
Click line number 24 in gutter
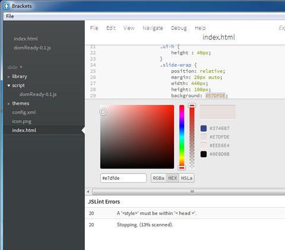coord(93,65)
